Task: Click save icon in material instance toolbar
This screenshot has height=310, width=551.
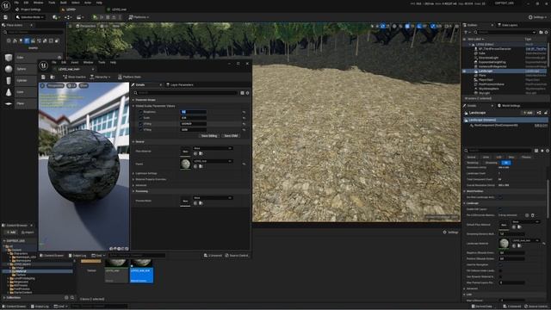Action: coord(43,77)
